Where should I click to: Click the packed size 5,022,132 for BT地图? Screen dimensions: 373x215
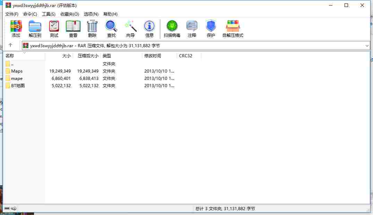click(x=89, y=85)
